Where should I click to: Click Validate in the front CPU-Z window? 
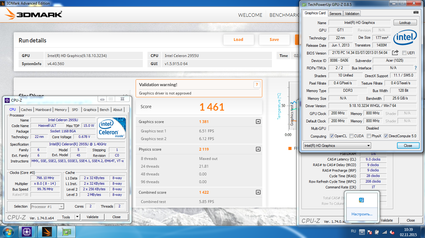point(92,217)
